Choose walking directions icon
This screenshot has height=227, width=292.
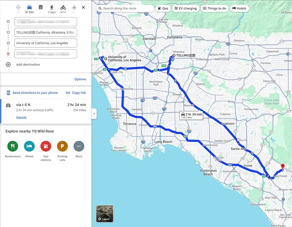pyautogui.click(x=52, y=8)
